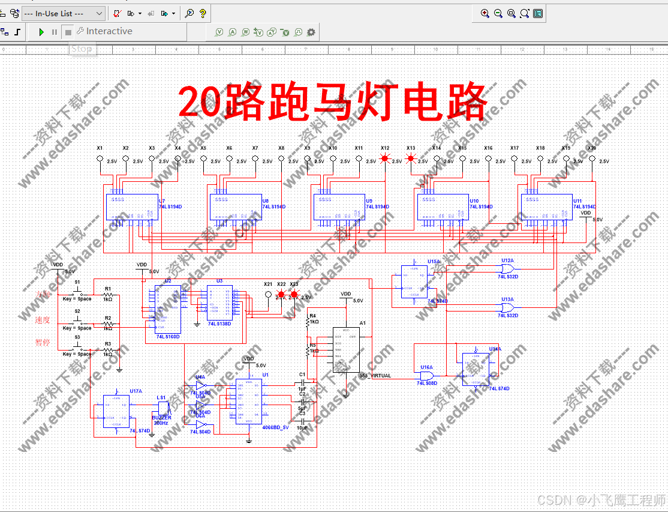Viewport: 668px width, 512px height.
Task: Click the step waveform toolbar icon
Action: point(17,32)
